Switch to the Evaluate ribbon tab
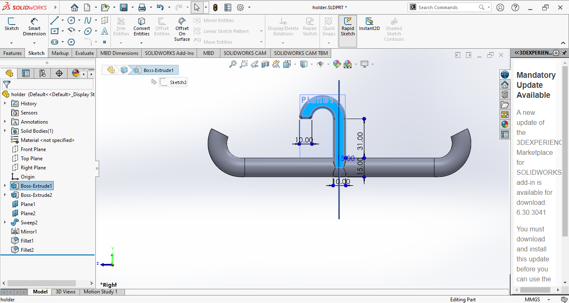The height and width of the screenshot is (303, 569). [85, 53]
